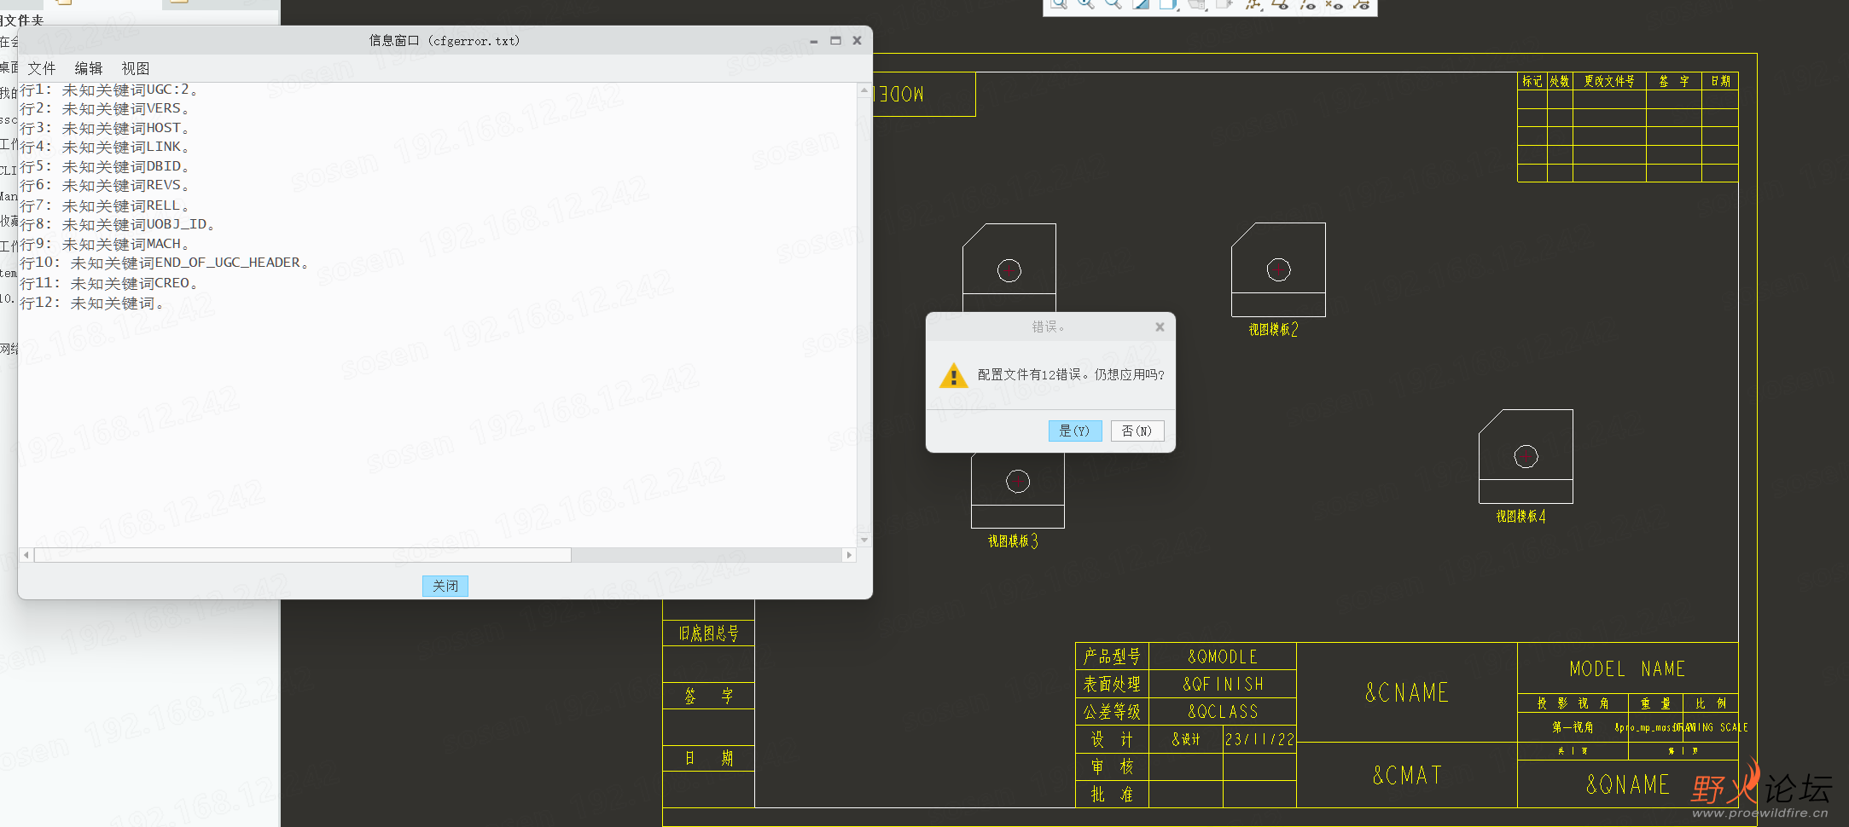Select line 8 unknown keyword UOBJ_ID

pos(117,224)
